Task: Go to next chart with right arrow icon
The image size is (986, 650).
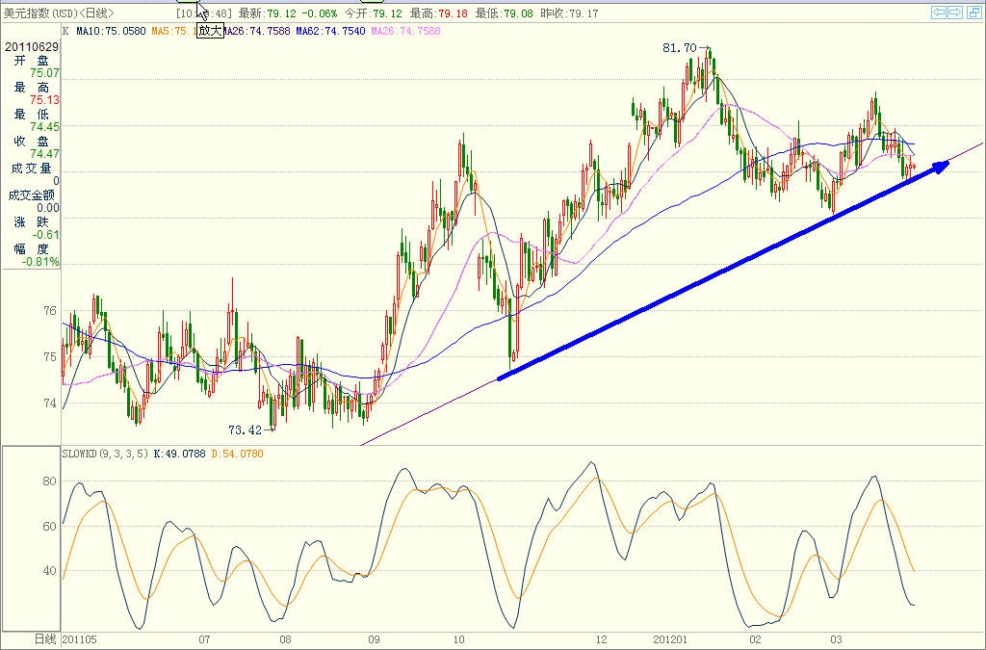Action: [955, 13]
